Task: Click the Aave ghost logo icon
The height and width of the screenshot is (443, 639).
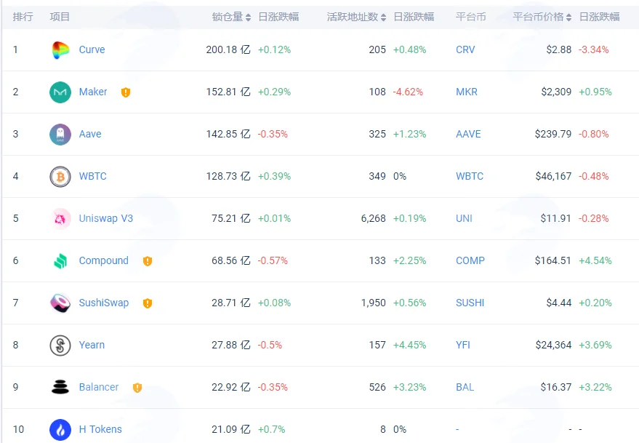Action: click(60, 134)
